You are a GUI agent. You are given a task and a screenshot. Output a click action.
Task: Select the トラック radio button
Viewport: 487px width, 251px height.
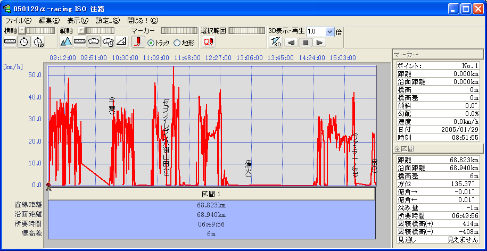151,43
